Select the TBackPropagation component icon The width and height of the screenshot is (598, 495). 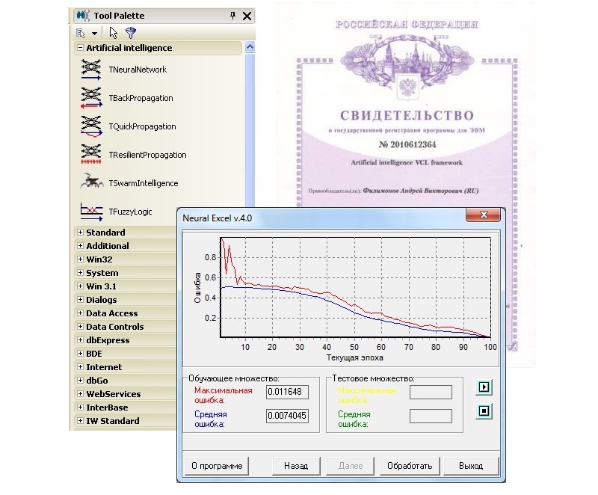click(91, 98)
